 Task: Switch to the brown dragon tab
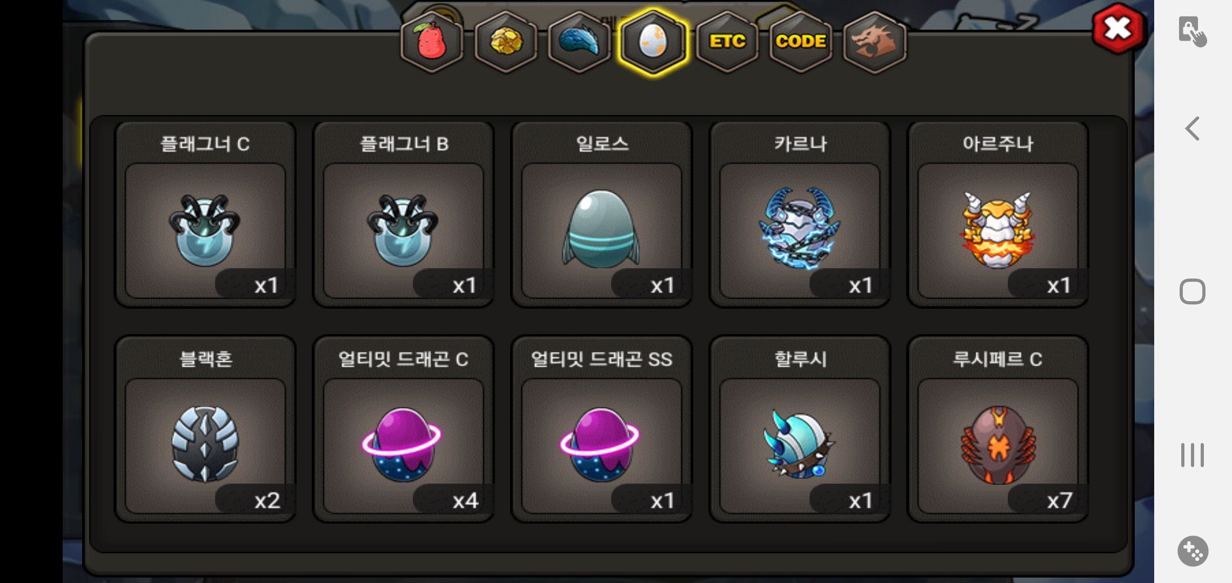[874, 42]
